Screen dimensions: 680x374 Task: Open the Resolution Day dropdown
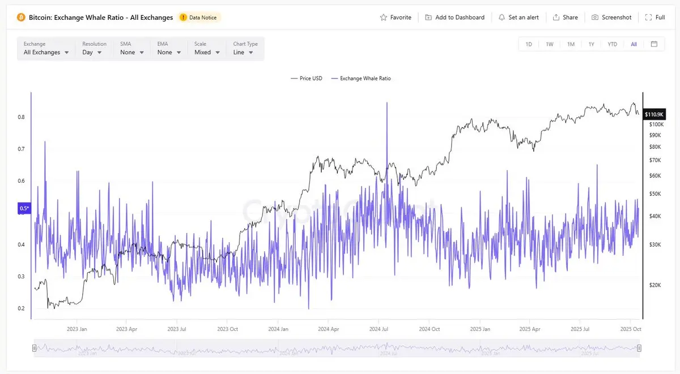pos(94,49)
